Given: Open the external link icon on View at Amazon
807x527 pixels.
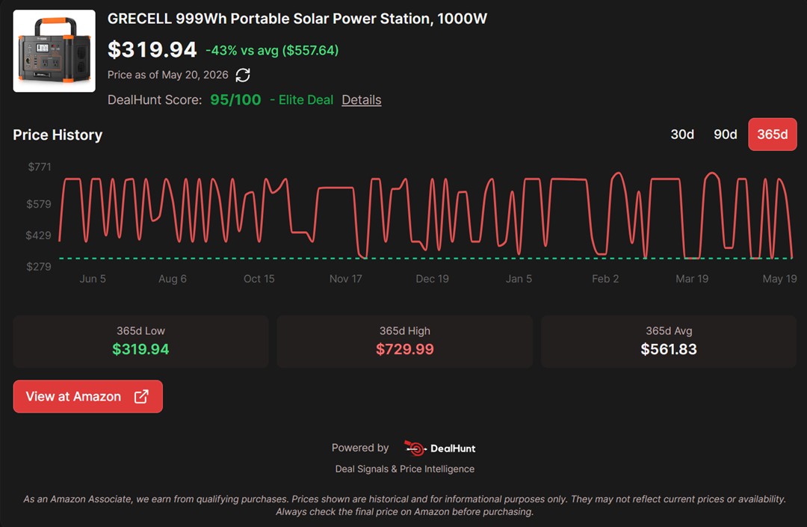Looking at the screenshot, I should coord(141,396).
